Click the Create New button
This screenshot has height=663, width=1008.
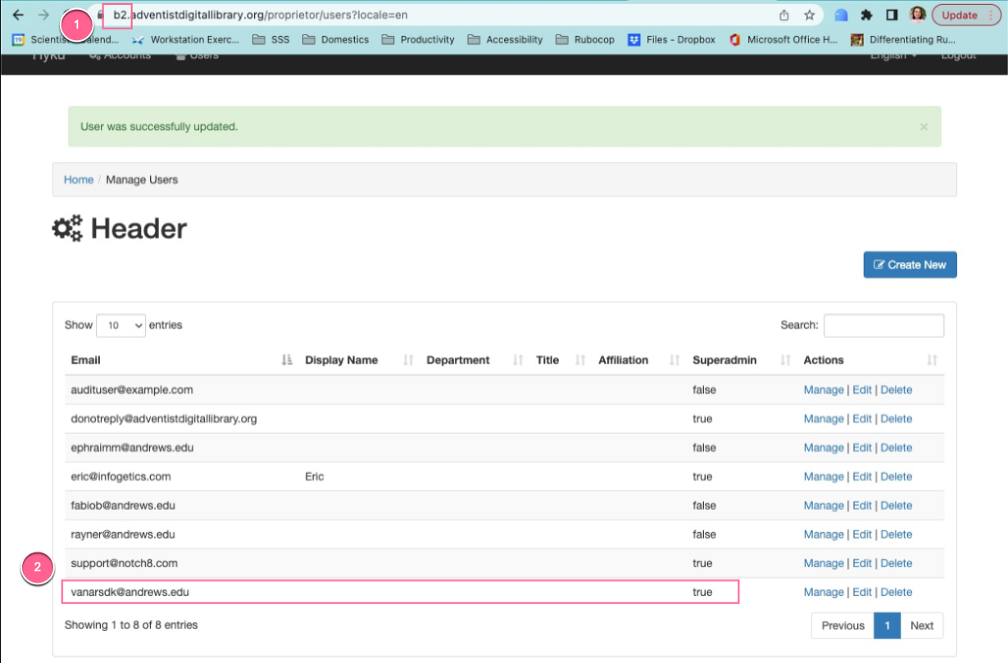(910, 264)
